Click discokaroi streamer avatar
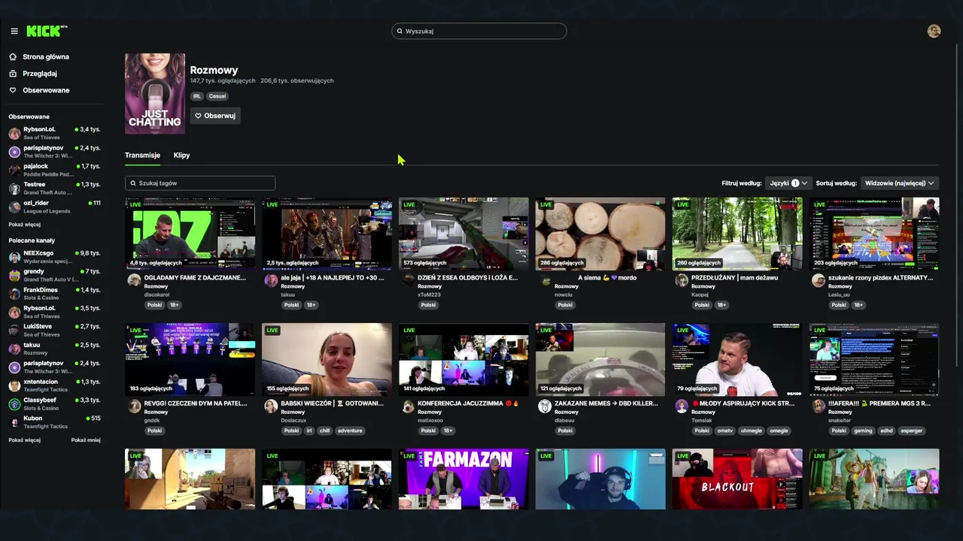Viewport: 963px width, 541px height. click(134, 280)
